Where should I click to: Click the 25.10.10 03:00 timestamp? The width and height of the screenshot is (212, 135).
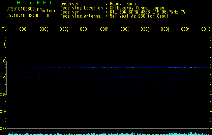[x=23, y=15]
